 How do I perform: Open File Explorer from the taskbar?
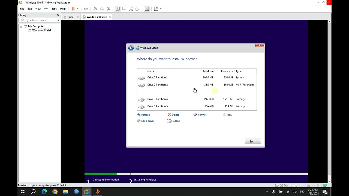pos(65,192)
